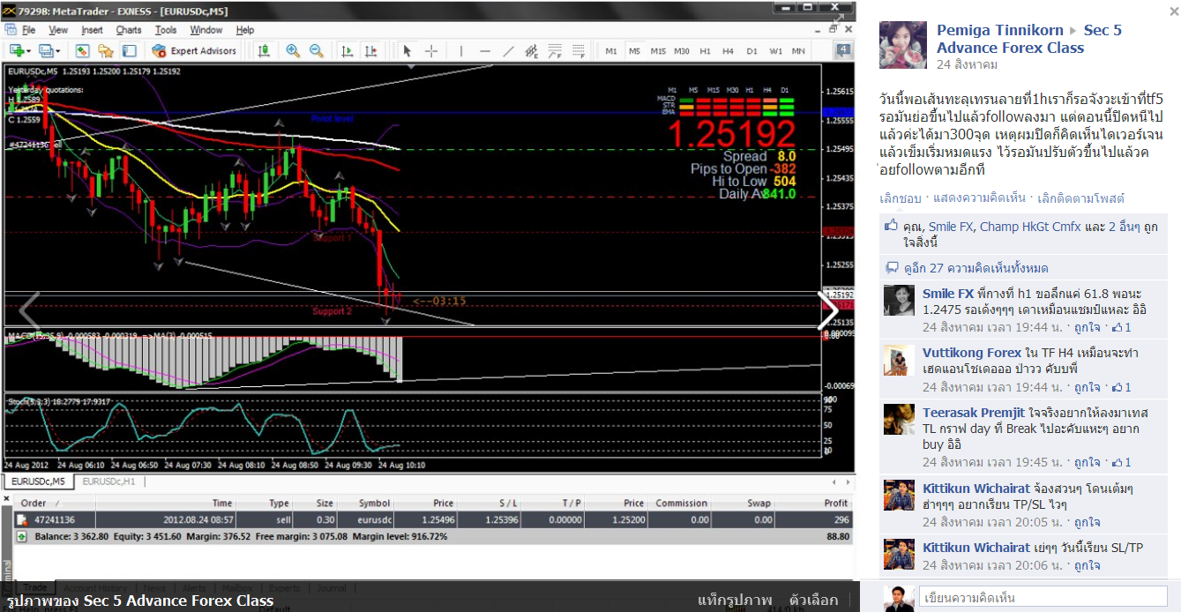This screenshot has width=1181, height=612.
Task: Click the Zoom Out magnifier icon
Action: (316, 51)
